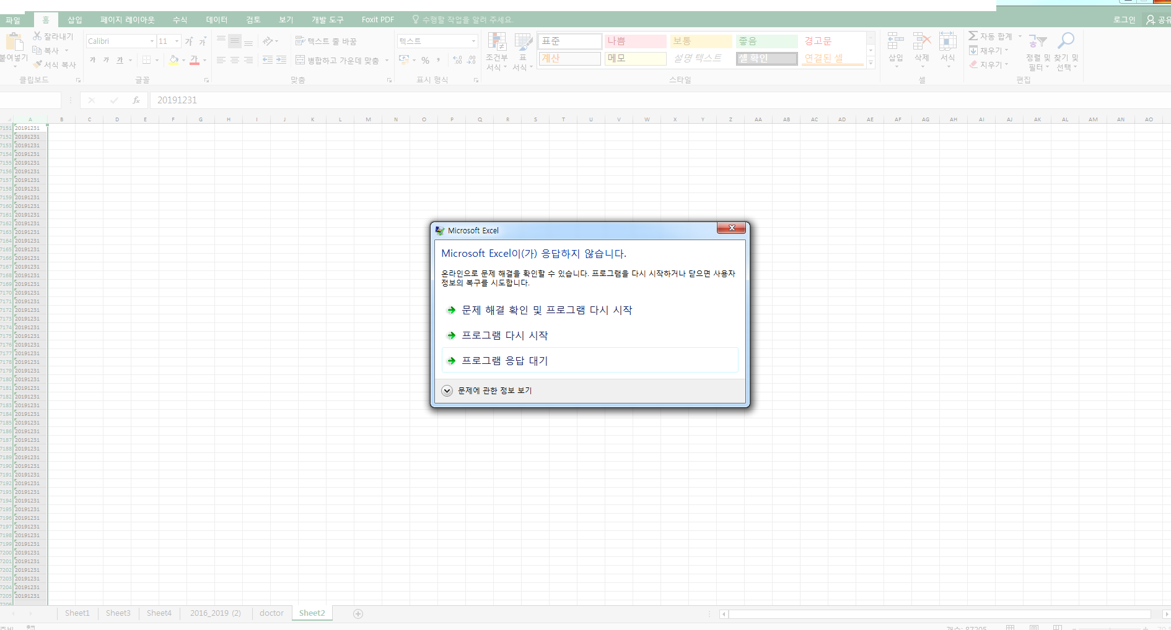Apply percent style with the % icon

(425, 60)
